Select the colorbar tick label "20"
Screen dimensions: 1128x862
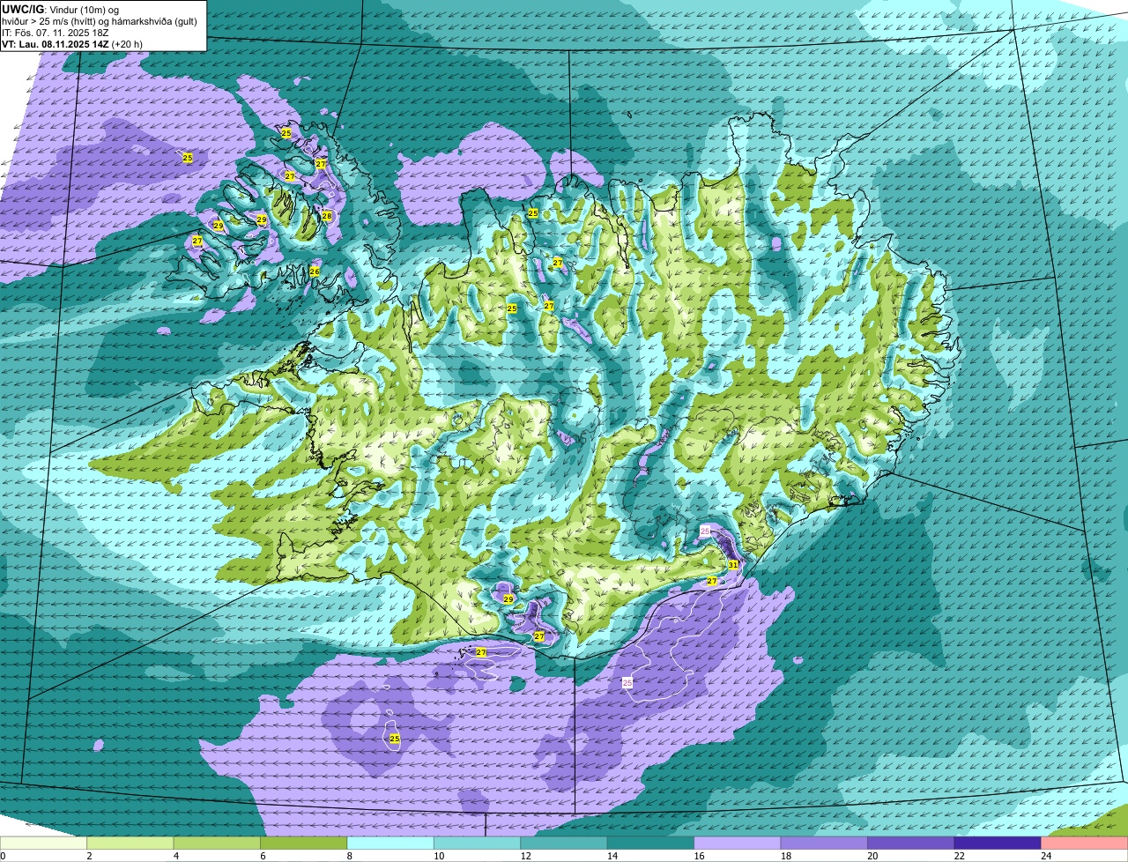click(x=872, y=856)
